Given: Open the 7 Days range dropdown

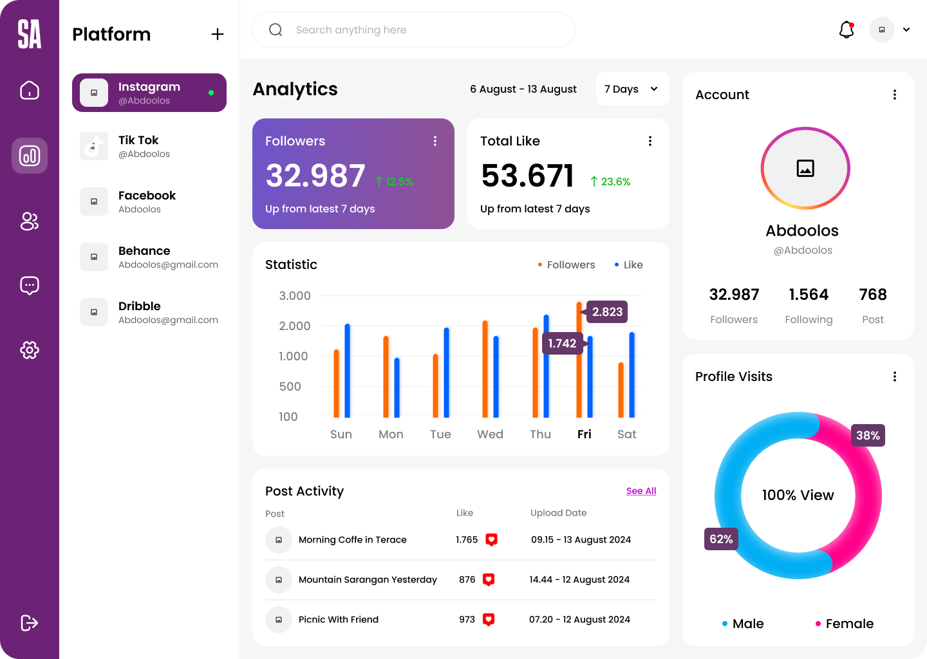Looking at the screenshot, I should (x=632, y=89).
